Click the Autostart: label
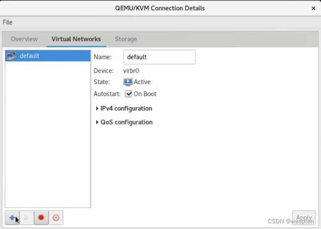 coord(107,94)
